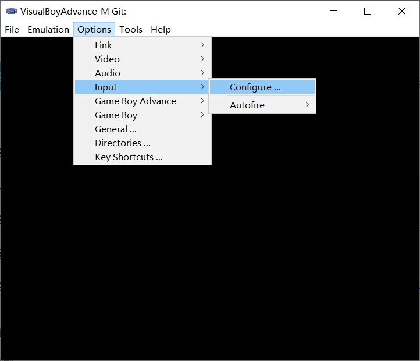
Task: Expand the Video submenu
Action: tap(143, 59)
